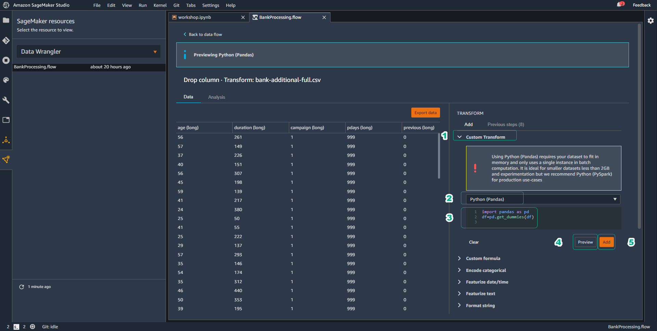This screenshot has width=657, height=331.
Task: Click the SageMaker Studio logo icon
Action: pos(6,5)
